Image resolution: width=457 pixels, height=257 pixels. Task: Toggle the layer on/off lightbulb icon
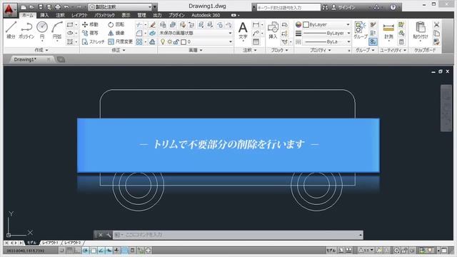163,42
